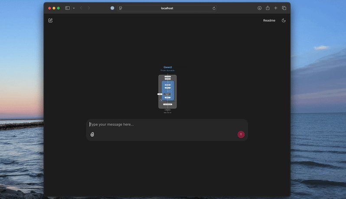Show the tab overview

[284, 8]
